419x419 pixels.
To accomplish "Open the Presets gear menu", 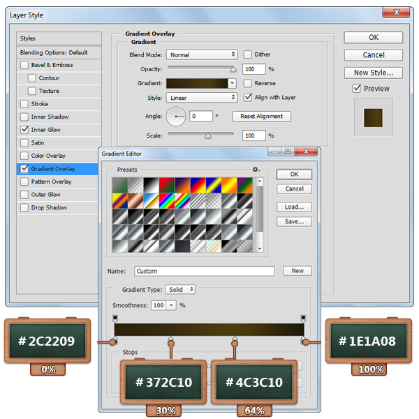I will 256,169.
